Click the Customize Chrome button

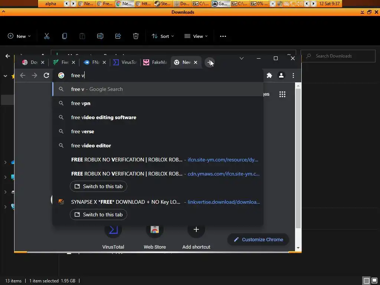(258, 239)
